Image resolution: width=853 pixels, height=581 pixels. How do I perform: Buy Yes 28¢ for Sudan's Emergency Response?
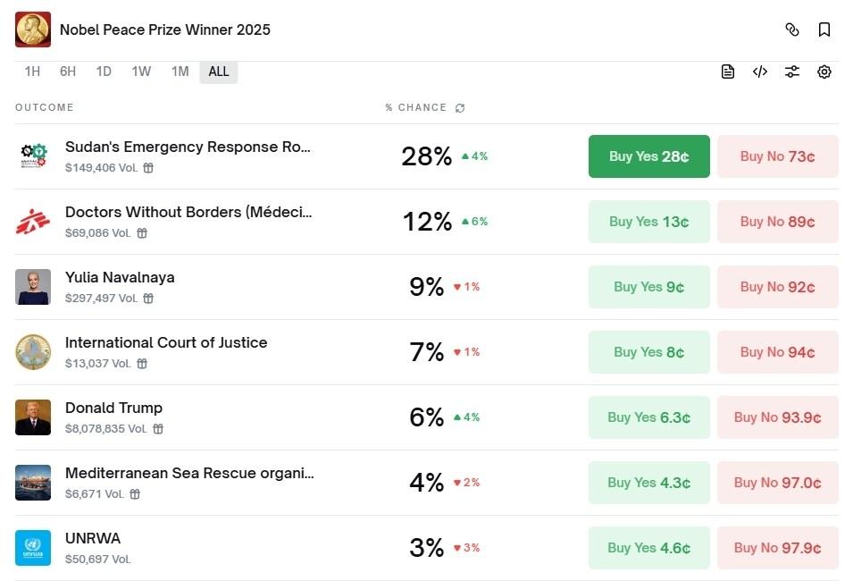click(649, 156)
